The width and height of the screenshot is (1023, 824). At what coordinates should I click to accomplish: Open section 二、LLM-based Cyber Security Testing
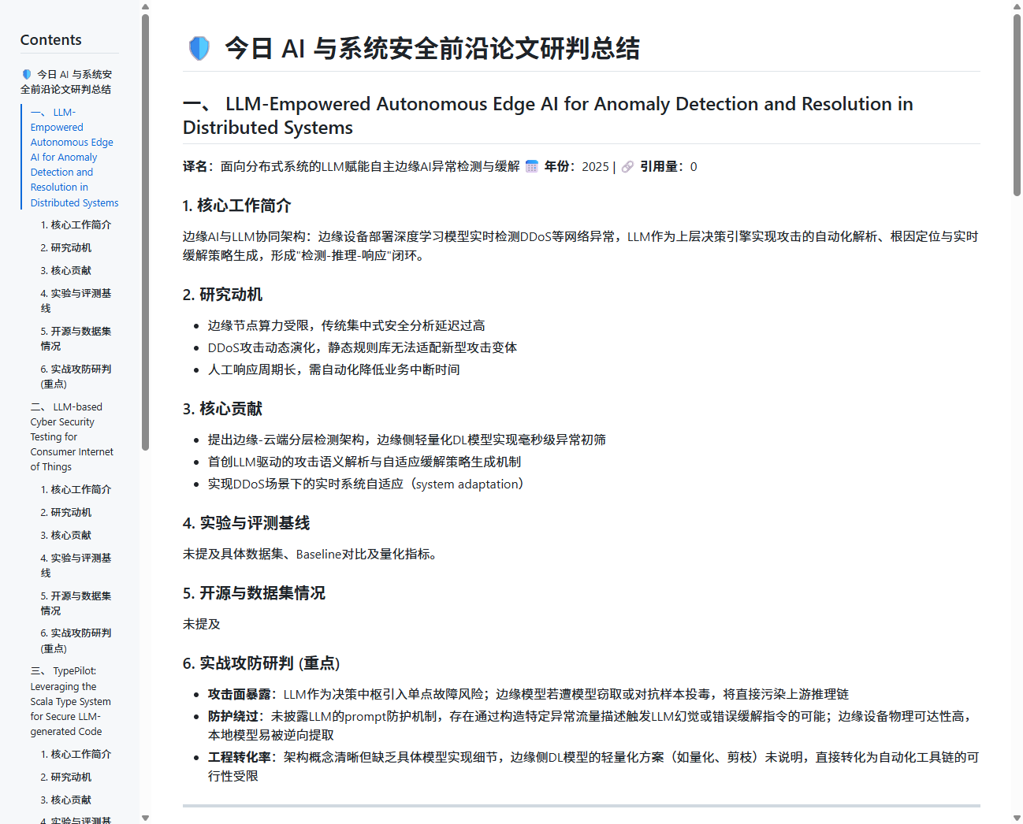(x=72, y=436)
